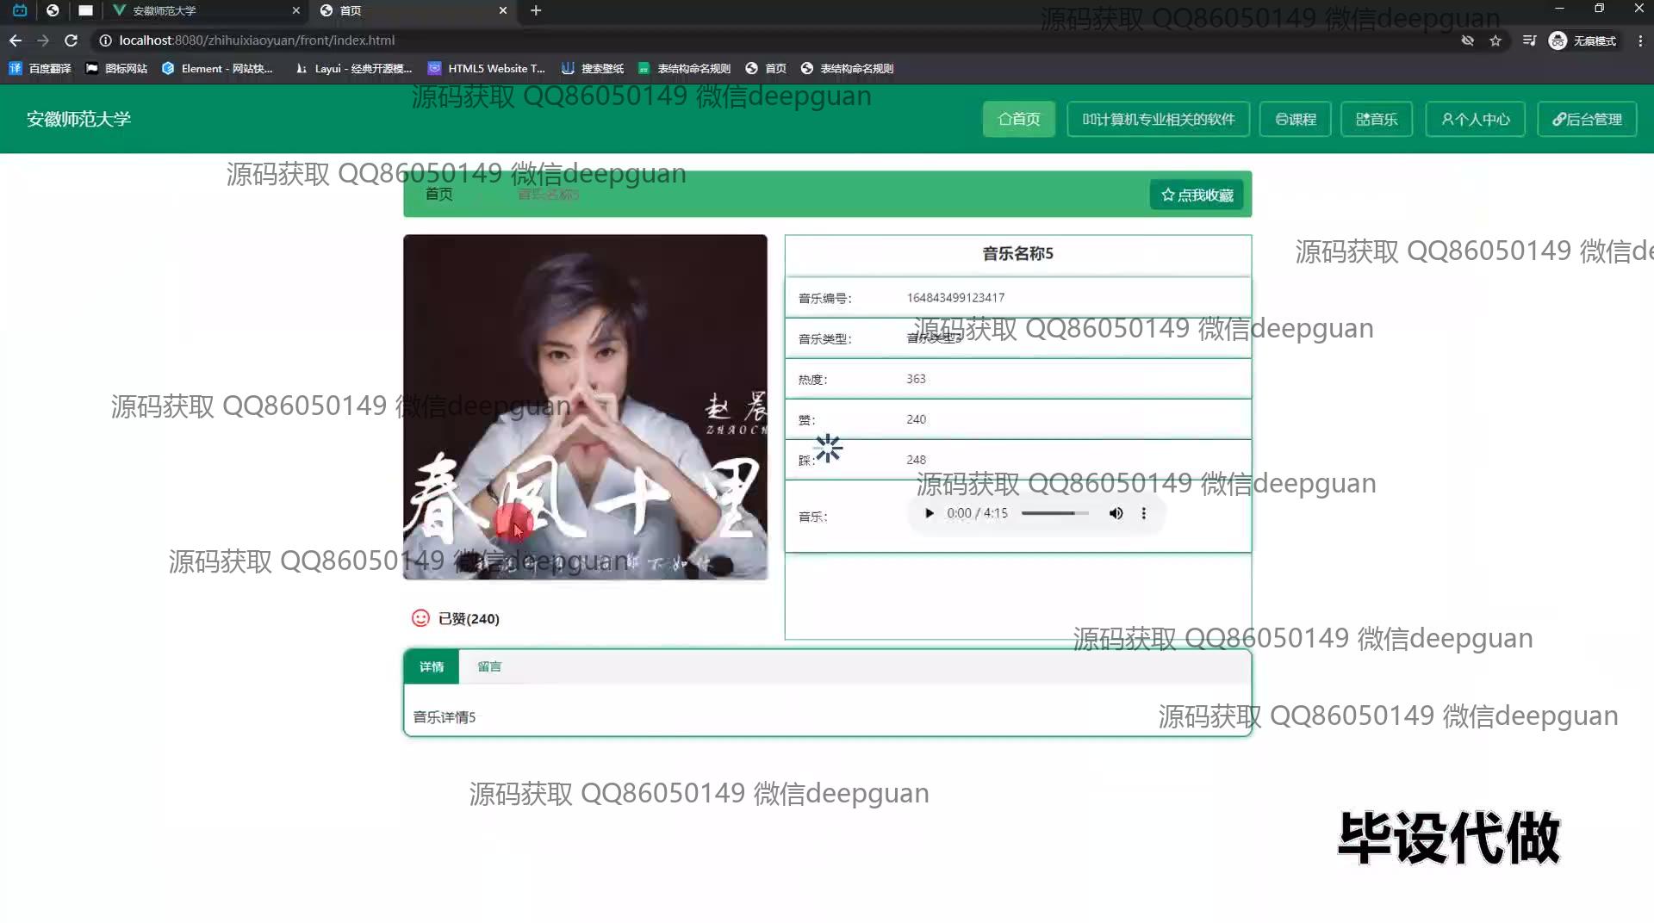Open a new browser tab

tap(536, 10)
